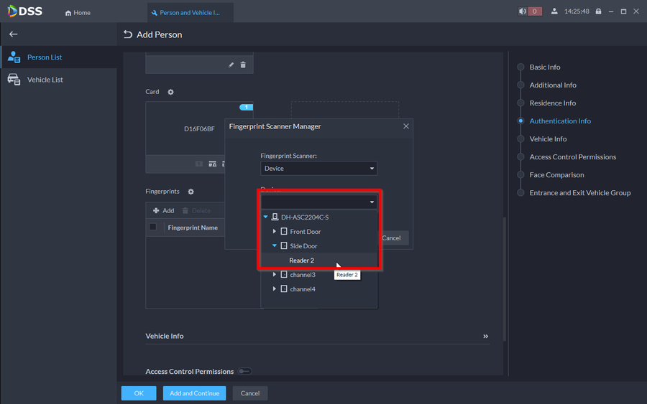Click the lock client padlock icon

click(x=598, y=11)
